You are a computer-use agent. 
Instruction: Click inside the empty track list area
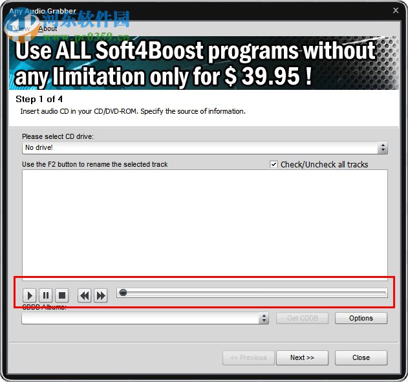(205, 225)
